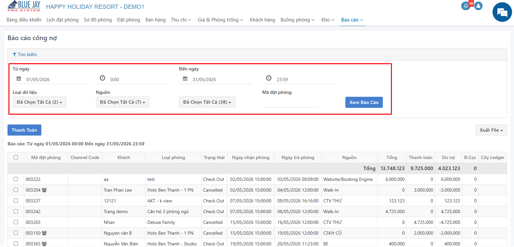
Task: Click the calendar icon for Từ ngày
Action: tap(19, 79)
